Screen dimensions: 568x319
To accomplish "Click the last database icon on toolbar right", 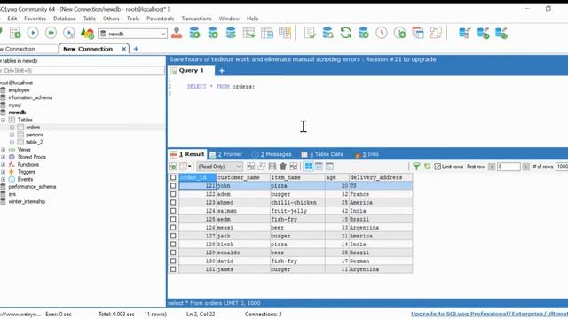I will click(501, 33).
